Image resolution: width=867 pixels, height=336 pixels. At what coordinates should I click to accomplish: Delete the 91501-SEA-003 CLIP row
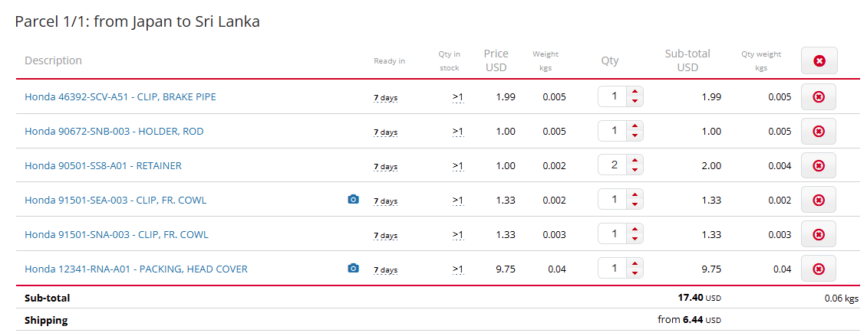819,200
